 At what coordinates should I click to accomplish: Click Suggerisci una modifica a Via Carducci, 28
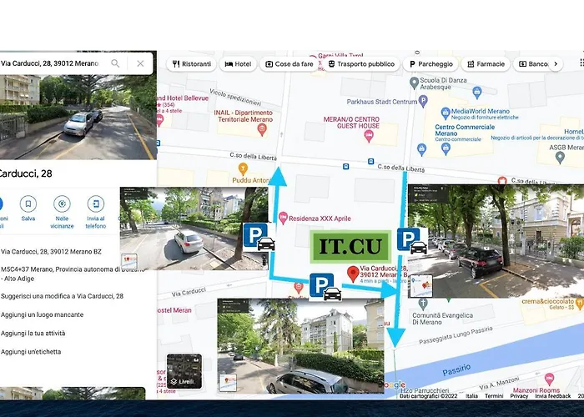[x=62, y=296]
